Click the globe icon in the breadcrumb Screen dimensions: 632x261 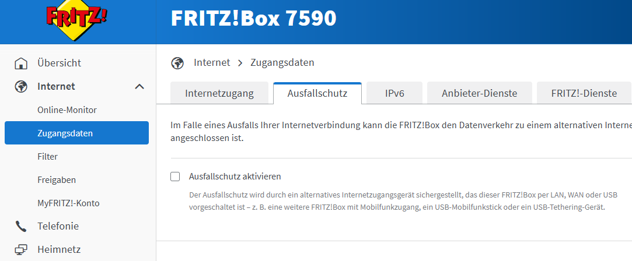[177, 63]
